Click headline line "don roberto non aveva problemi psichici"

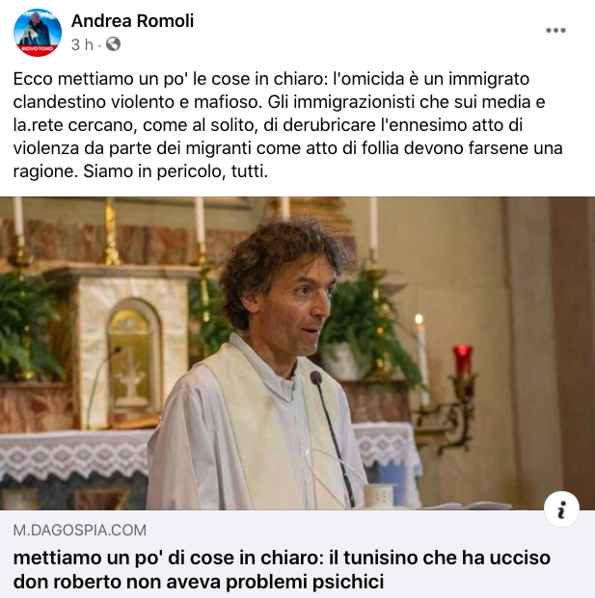(199, 582)
